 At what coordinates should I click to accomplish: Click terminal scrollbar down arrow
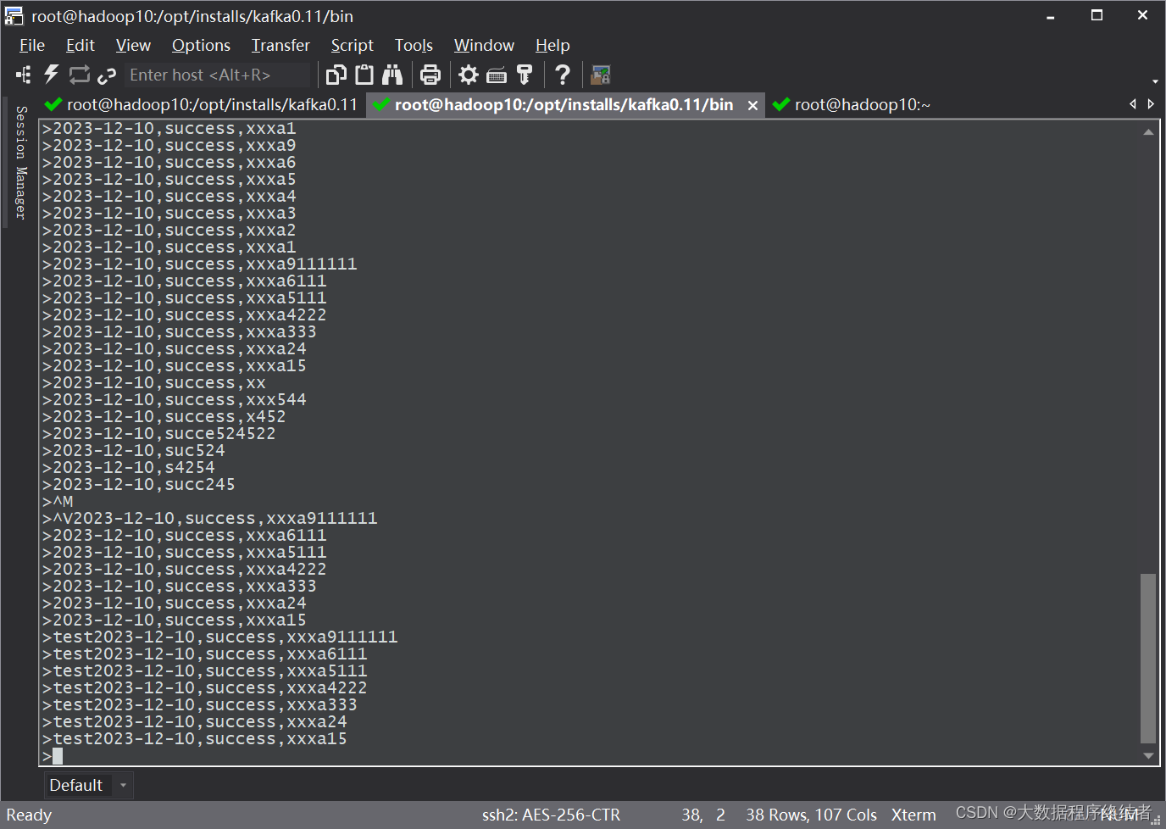(x=1148, y=755)
